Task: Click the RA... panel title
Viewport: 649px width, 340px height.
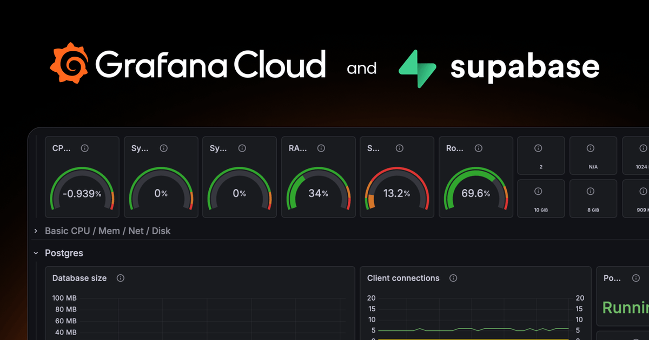Action: [298, 148]
